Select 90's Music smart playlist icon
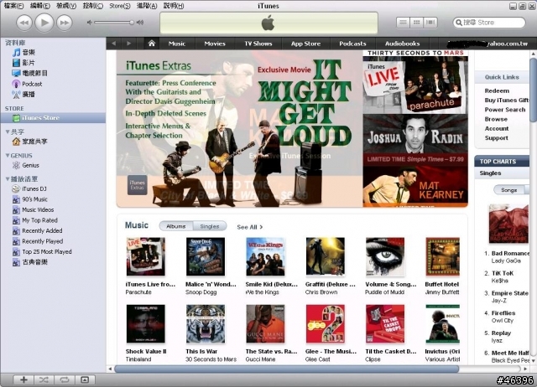537x387 pixels. pos(16,199)
